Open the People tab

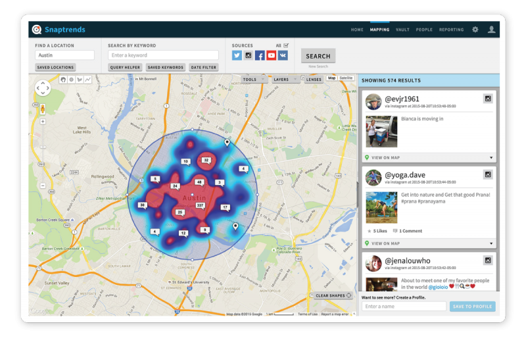tap(424, 30)
